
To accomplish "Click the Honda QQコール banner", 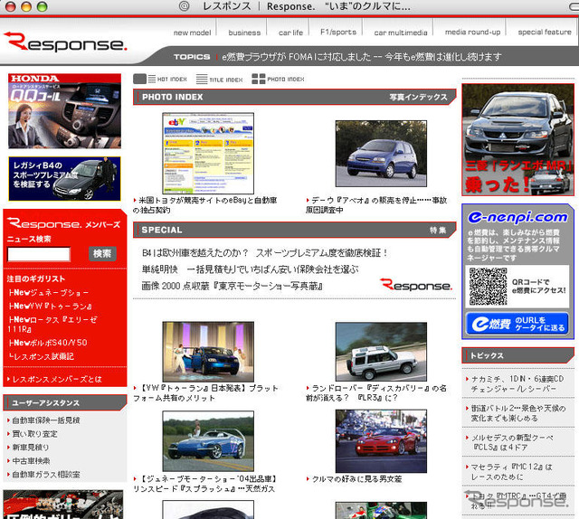I will pos(64,110).
